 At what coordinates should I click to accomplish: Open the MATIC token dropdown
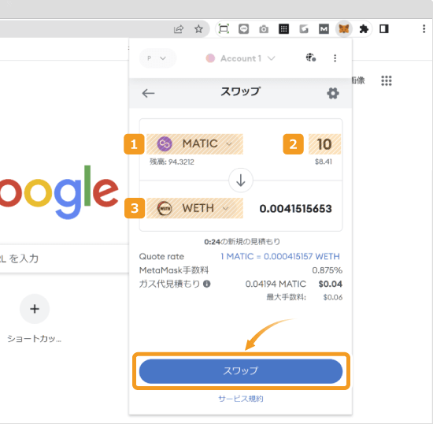[x=194, y=144]
